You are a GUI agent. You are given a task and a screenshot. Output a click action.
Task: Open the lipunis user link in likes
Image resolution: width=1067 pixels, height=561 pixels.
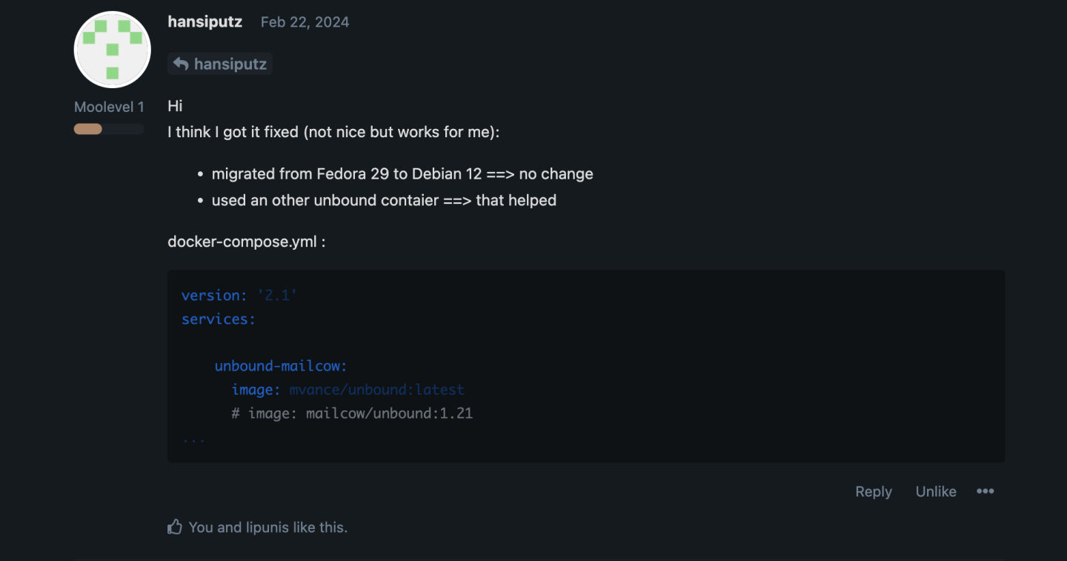coord(270,528)
